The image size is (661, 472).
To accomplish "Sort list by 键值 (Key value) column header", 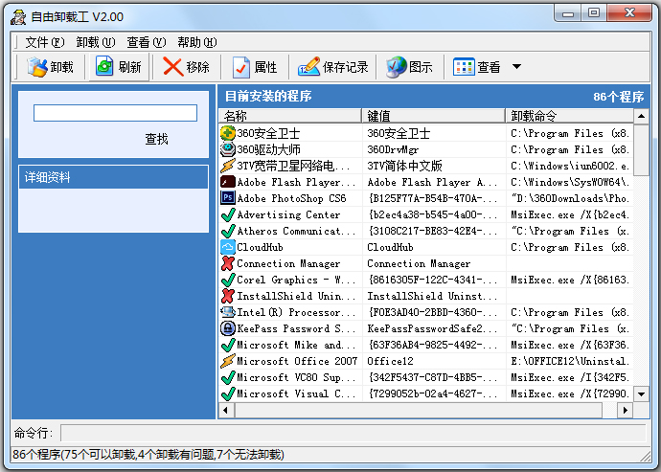I will [433, 116].
